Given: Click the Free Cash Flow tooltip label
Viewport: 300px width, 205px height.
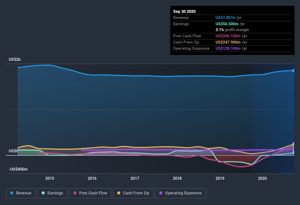Looking at the screenshot, I should point(187,36).
